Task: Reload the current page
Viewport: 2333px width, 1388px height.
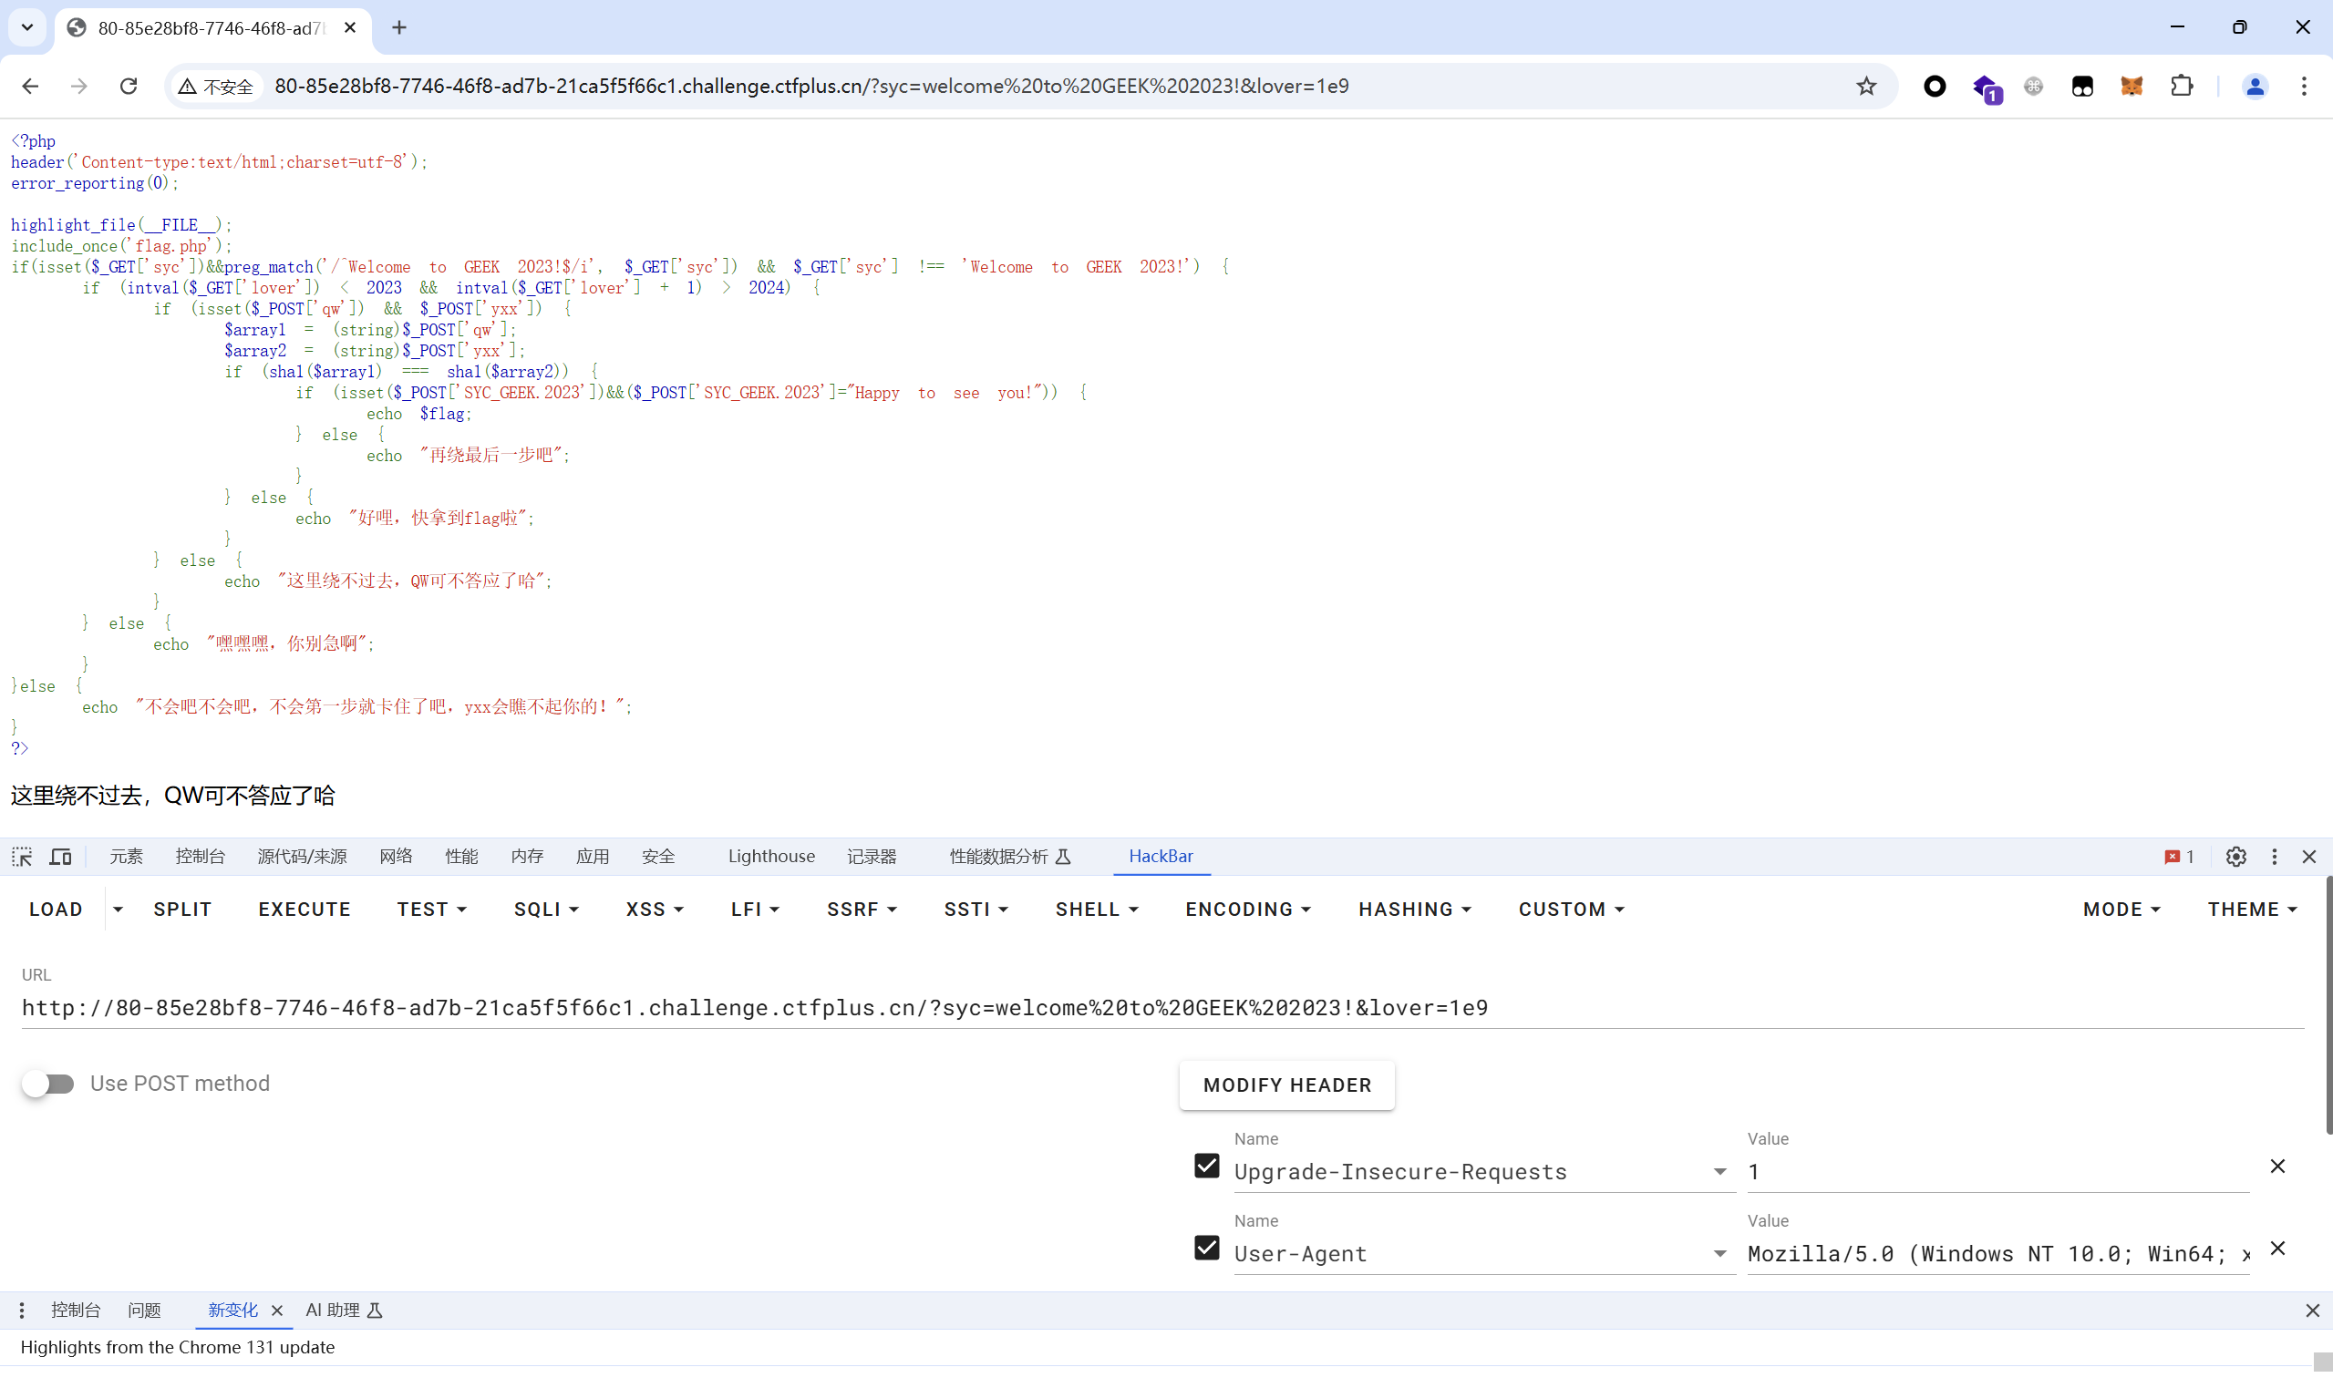Action: tap(129, 86)
